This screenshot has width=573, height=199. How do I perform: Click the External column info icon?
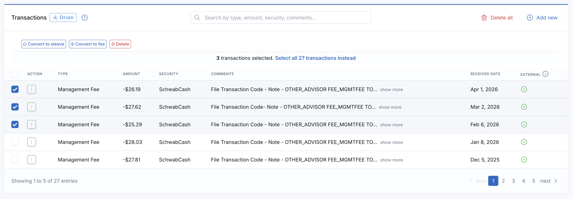tap(545, 74)
